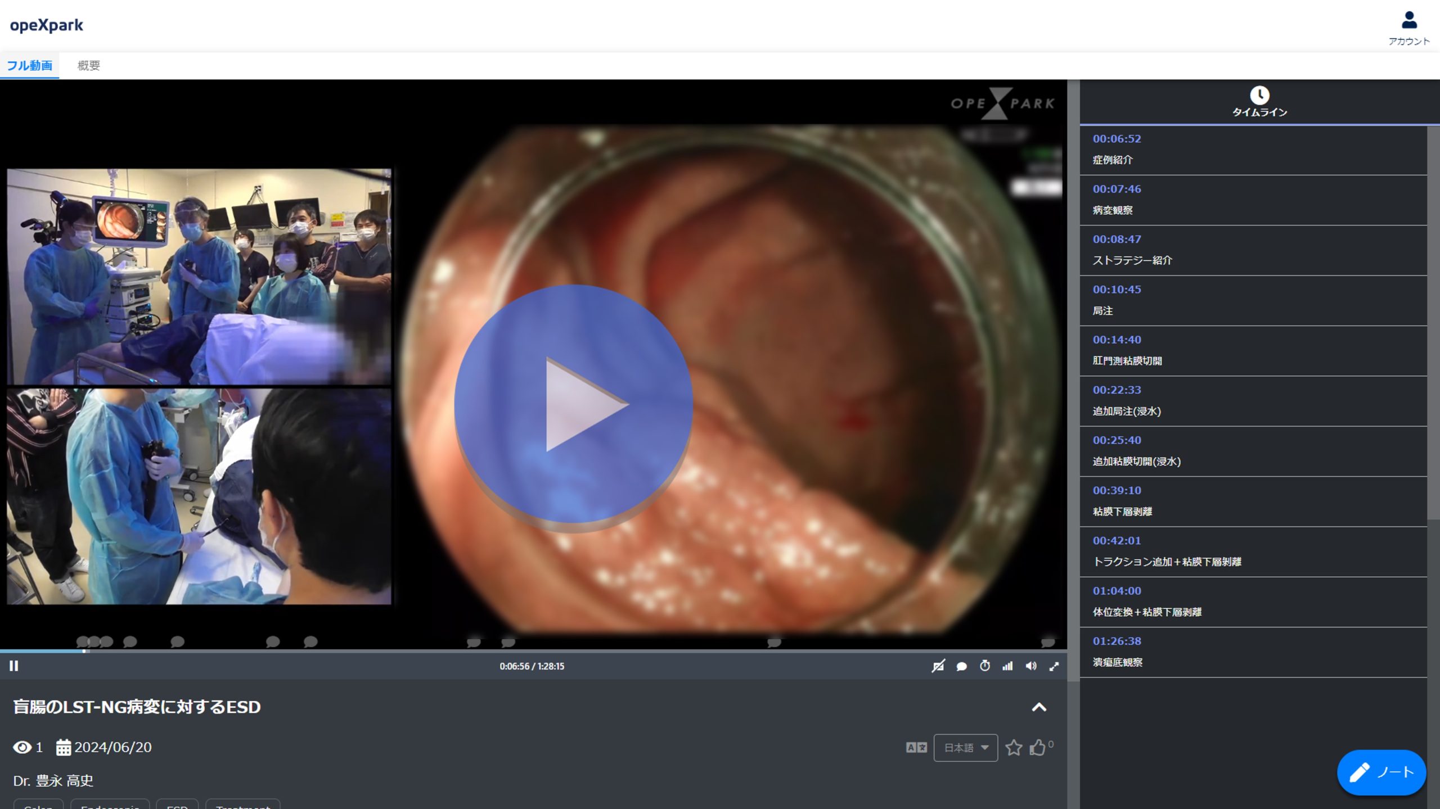The height and width of the screenshot is (809, 1440).
Task: Enter fullscreen with the expand arrows icon
Action: 1054,666
